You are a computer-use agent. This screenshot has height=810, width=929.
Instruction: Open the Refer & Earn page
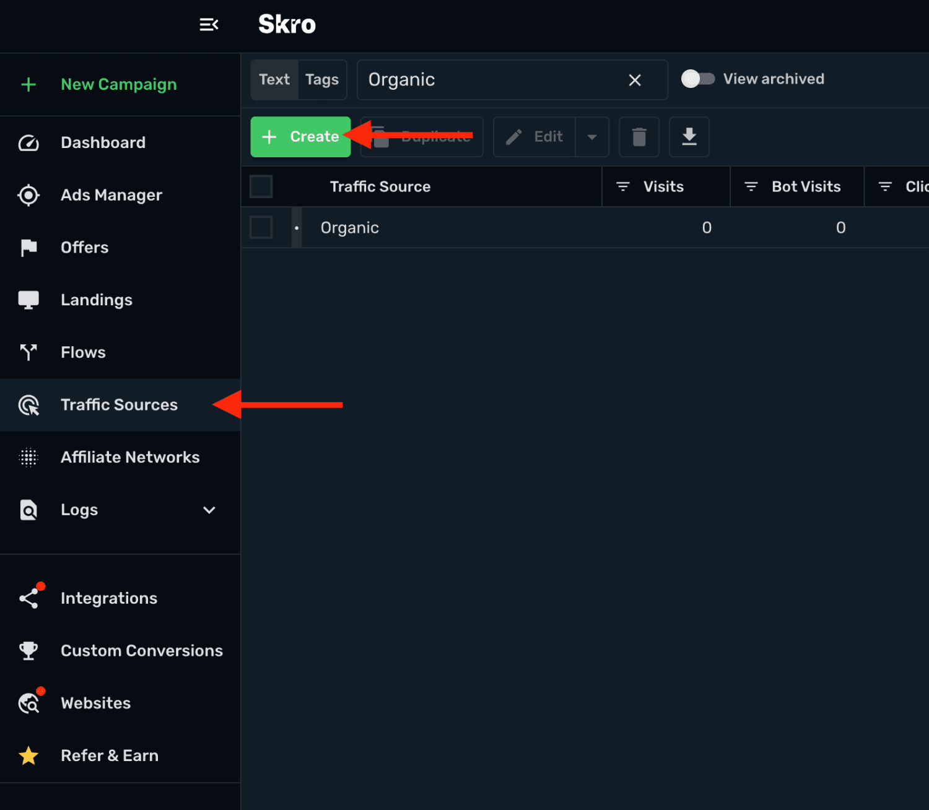pyautogui.click(x=120, y=756)
